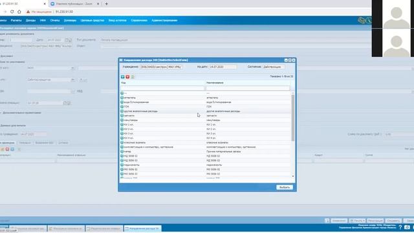Click the Код column filter field
Image resolution: width=414 pixels, height=233 pixels.
point(162,88)
